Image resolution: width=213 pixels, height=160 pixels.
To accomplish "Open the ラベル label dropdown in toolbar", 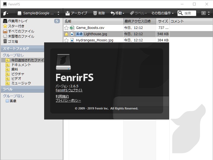I will pos(138,13).
